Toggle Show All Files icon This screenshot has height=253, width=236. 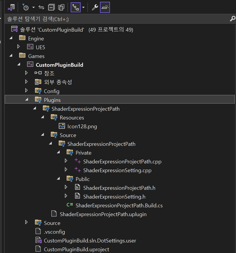pos(61,7)
